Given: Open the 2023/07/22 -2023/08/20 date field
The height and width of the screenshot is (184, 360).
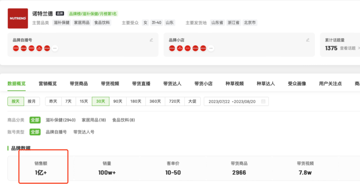Looking at the screenshot, I should point(236,101).
